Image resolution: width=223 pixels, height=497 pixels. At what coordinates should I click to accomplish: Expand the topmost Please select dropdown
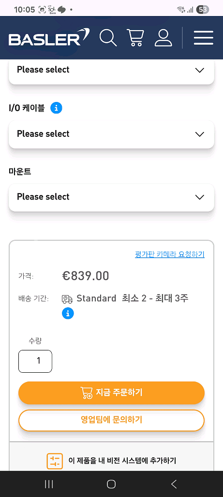pyautogui.click(x=111, y=71)
